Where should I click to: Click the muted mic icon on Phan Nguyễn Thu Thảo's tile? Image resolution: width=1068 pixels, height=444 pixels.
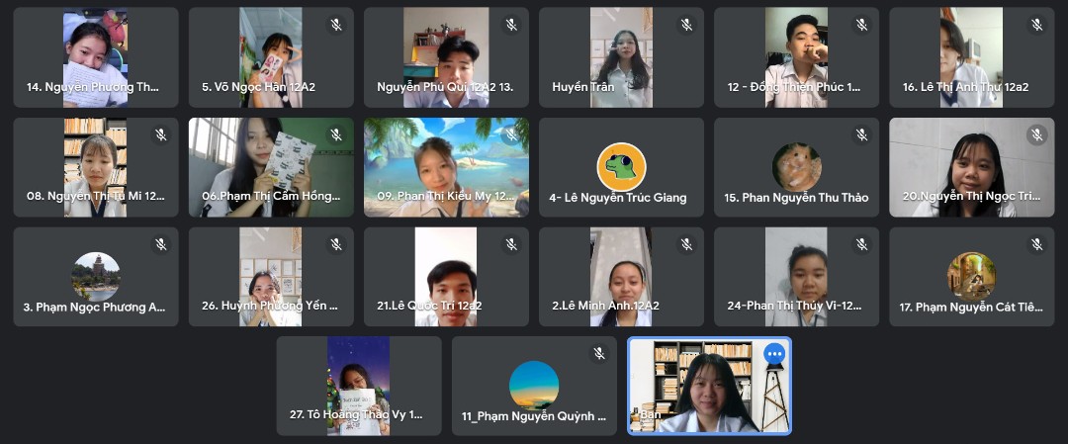click(861, 134)
